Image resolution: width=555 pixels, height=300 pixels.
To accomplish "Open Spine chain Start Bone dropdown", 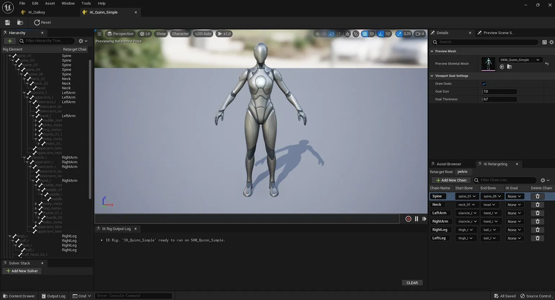I will 467,196.
